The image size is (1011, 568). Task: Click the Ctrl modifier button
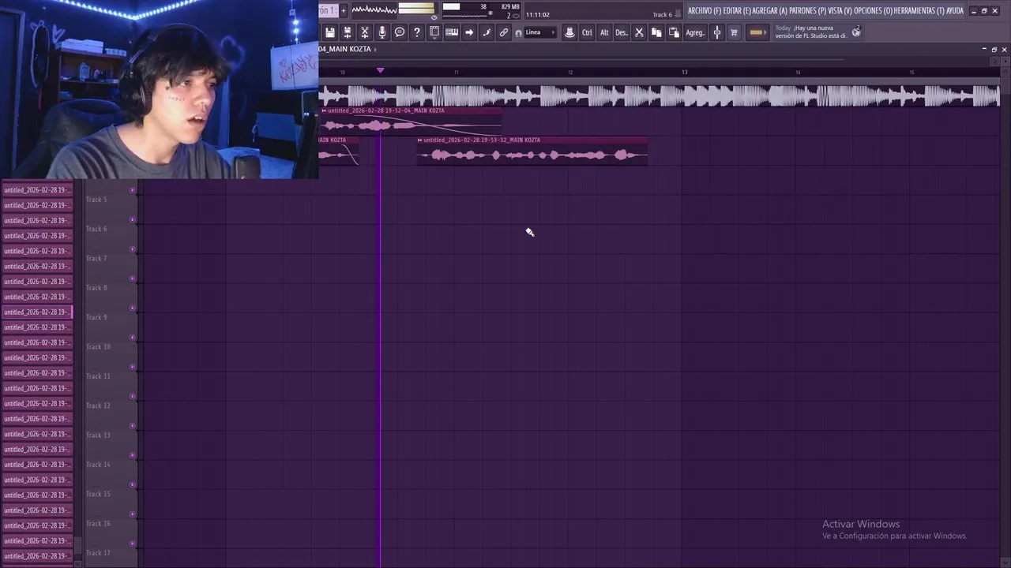click(587, 32)
